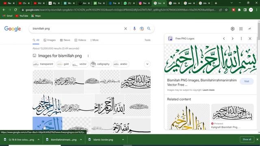
Task: Open a new browser tab
Action: pyautogui.click(x=216, y=3)
